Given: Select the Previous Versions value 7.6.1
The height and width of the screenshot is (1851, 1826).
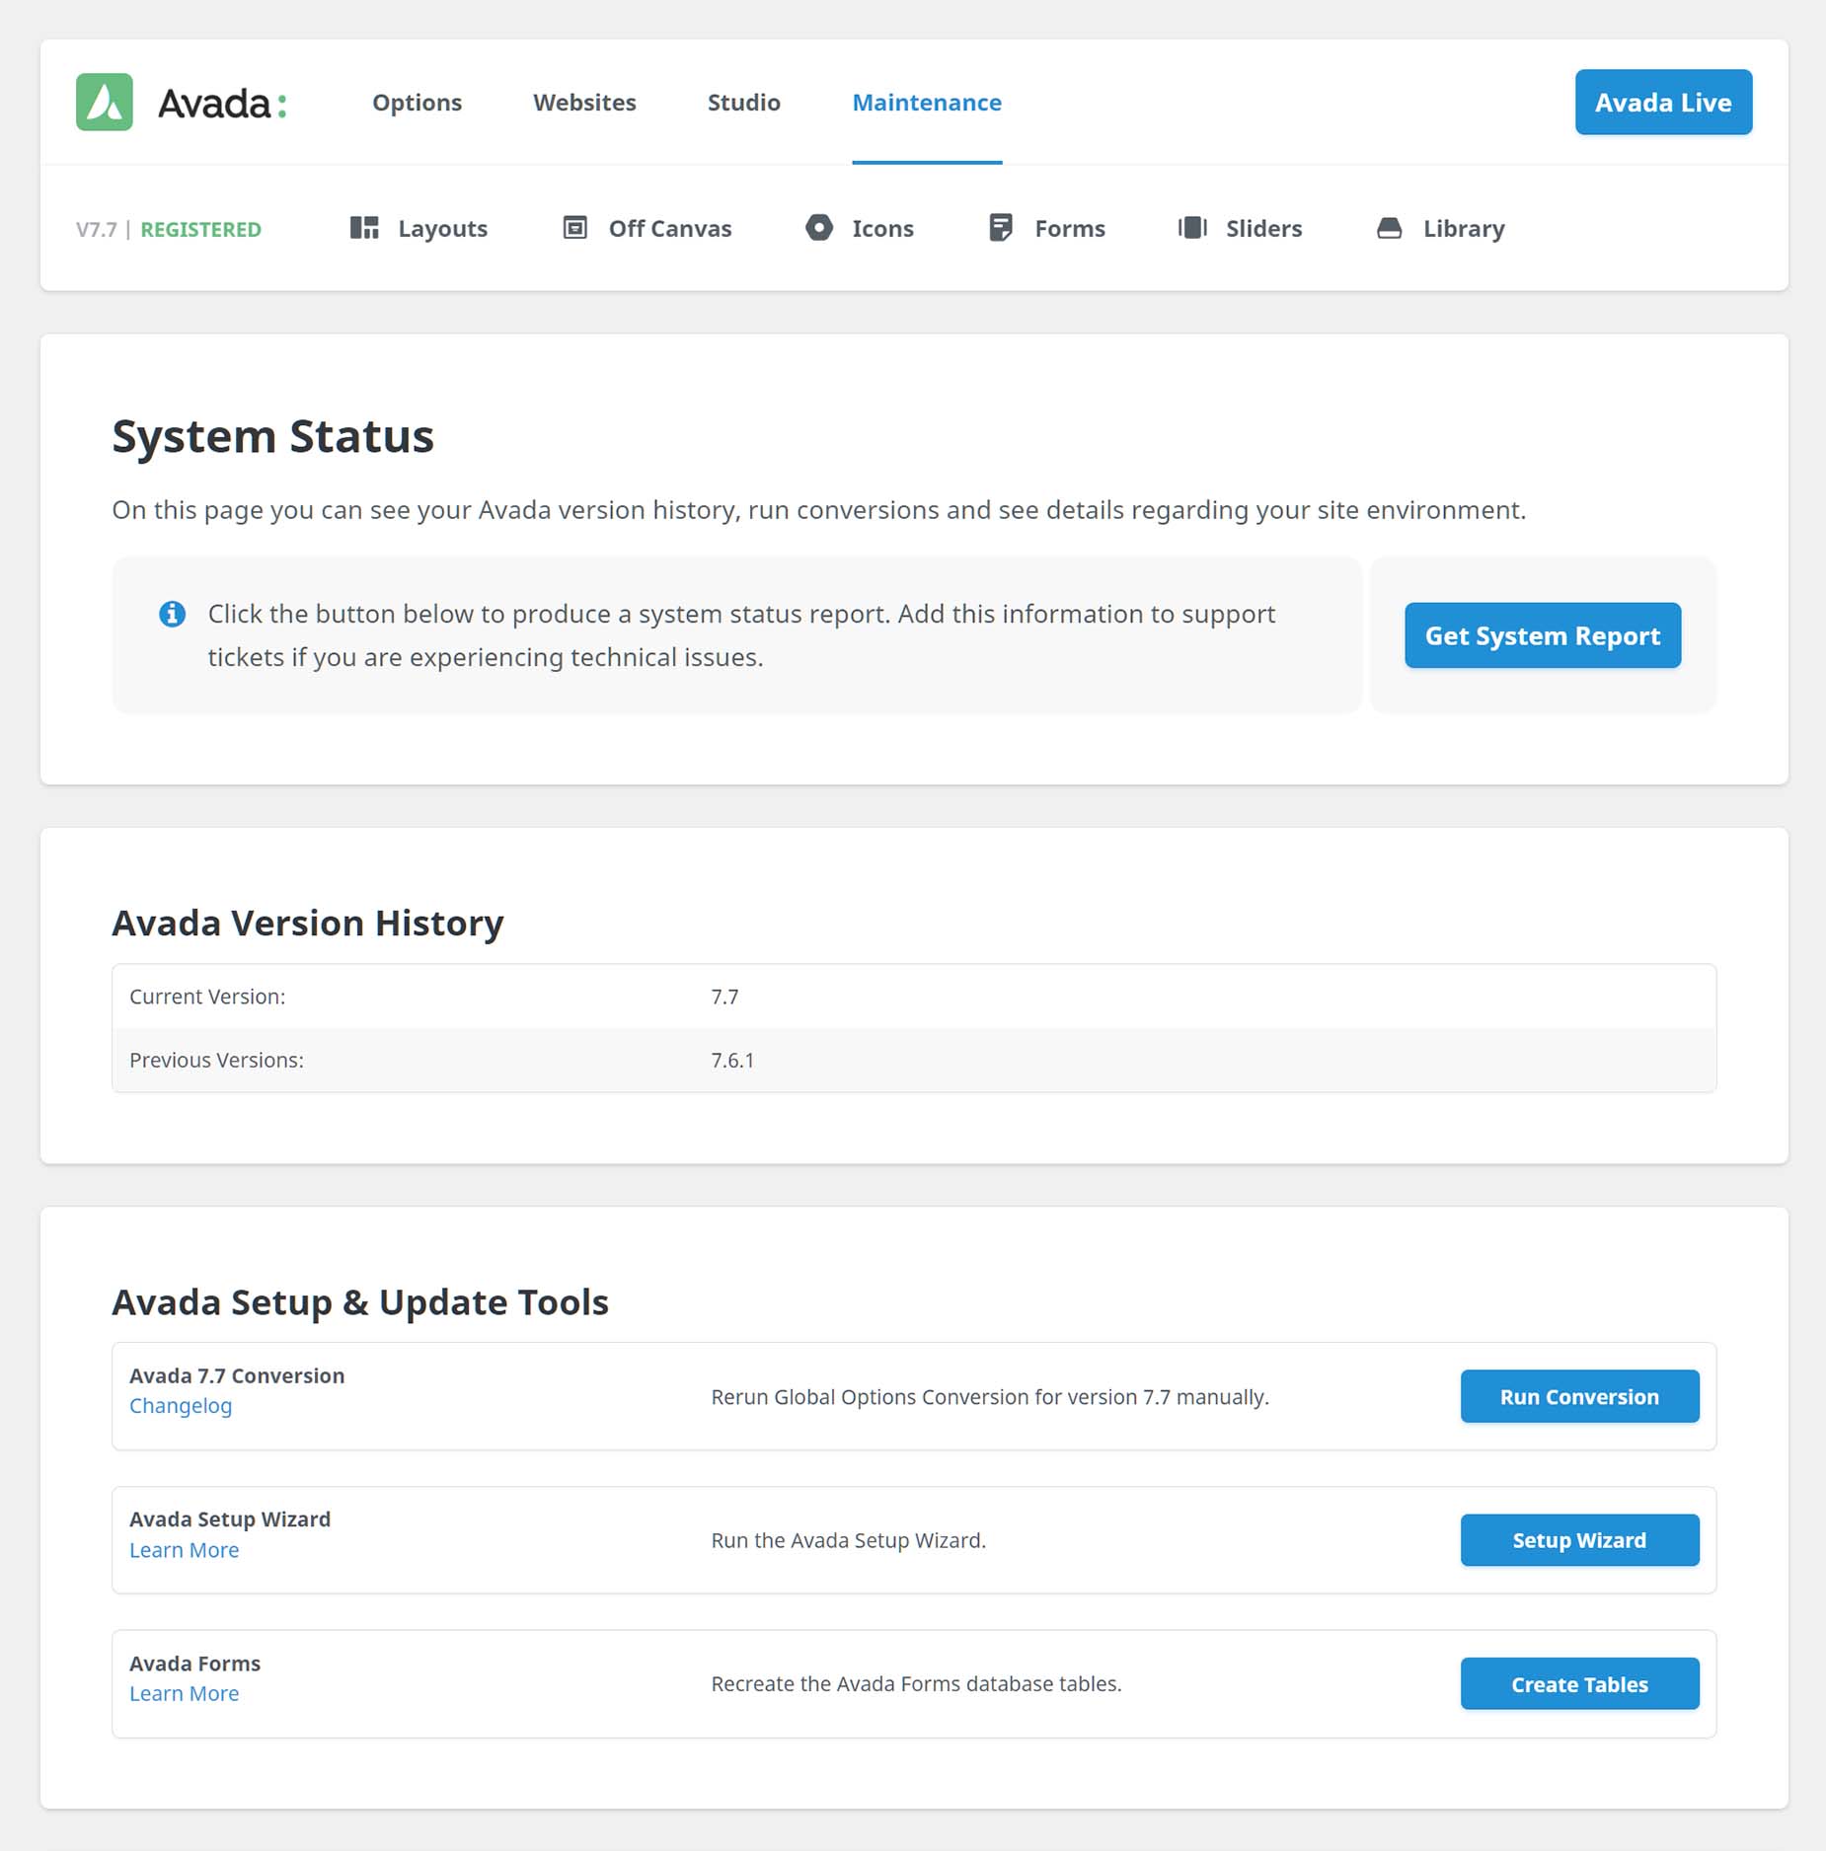Looking at the screenshot, I should click(x=732, y=1060).
